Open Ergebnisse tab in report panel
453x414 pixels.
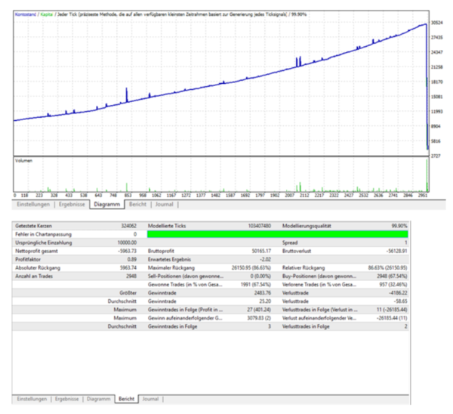66,399
